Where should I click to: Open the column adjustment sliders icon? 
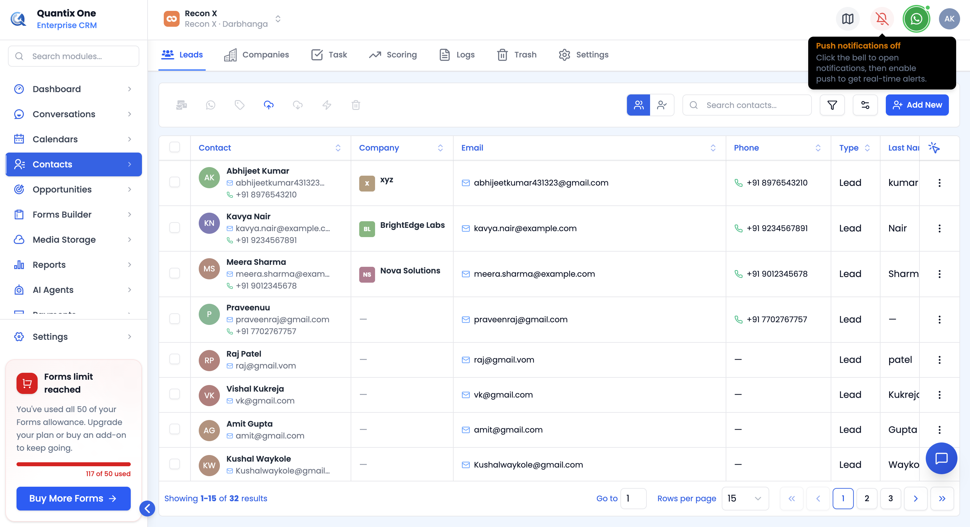(x=865, y=105)
